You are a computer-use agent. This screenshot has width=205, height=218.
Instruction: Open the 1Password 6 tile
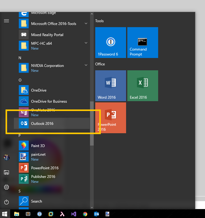pyautogui.click(x=110, y=43)
